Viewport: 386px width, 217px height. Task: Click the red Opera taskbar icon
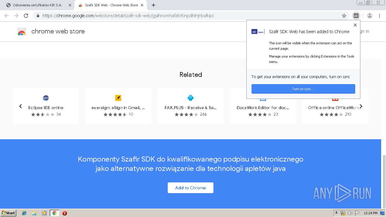65,213
